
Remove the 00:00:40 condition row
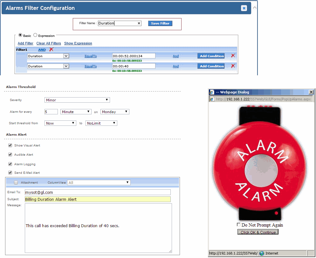pyautogui.click(x=233, y=66)
